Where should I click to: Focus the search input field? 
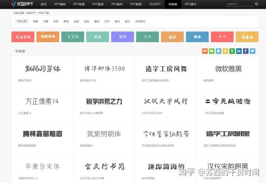pos(239,4)
